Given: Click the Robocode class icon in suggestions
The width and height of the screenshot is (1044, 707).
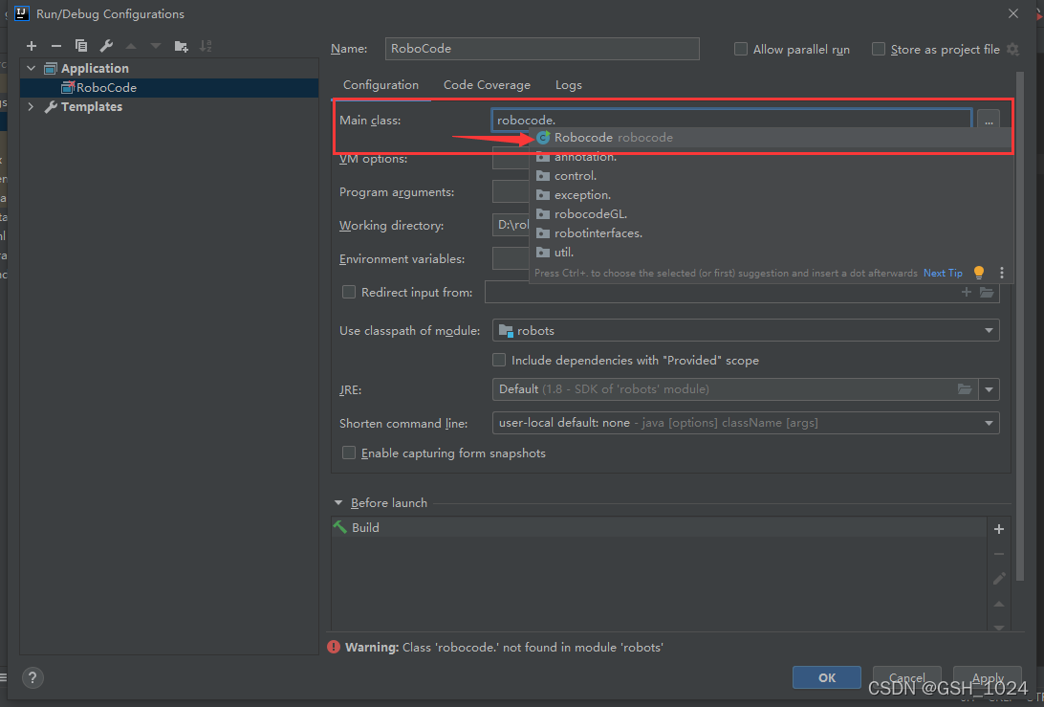Looking at the screenshot, I should pyautogui.click(x=543, y=137).
